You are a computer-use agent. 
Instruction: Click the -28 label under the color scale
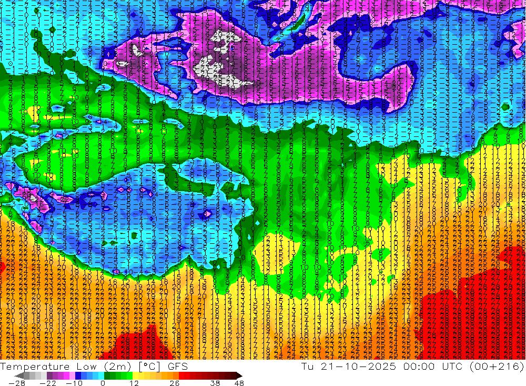[x=17, y=383]
